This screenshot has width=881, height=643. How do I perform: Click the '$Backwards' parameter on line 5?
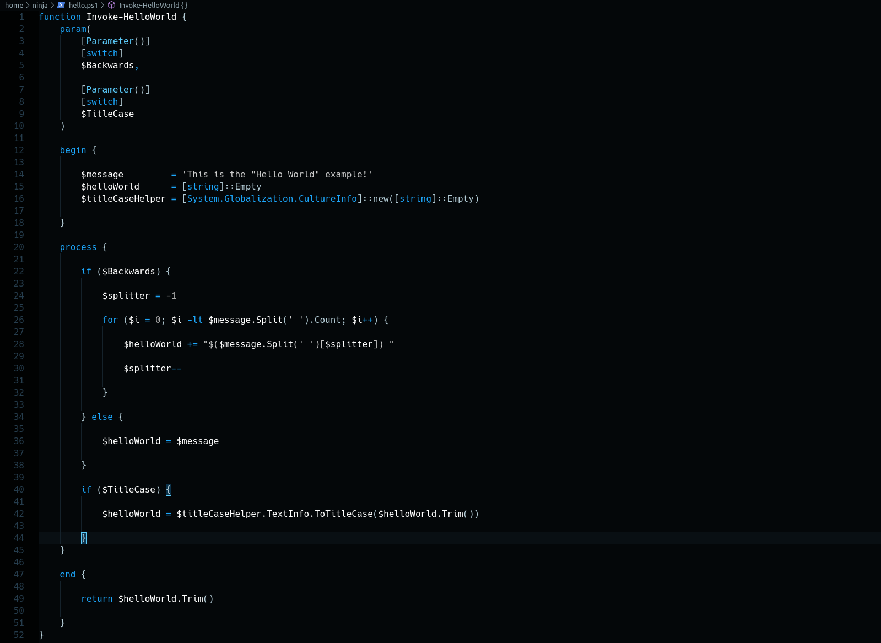click(107, 66)
